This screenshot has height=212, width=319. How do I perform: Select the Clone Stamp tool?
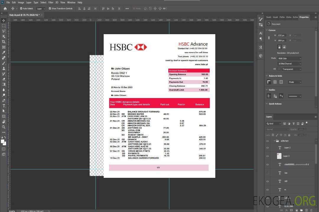(x=4, y=69)
